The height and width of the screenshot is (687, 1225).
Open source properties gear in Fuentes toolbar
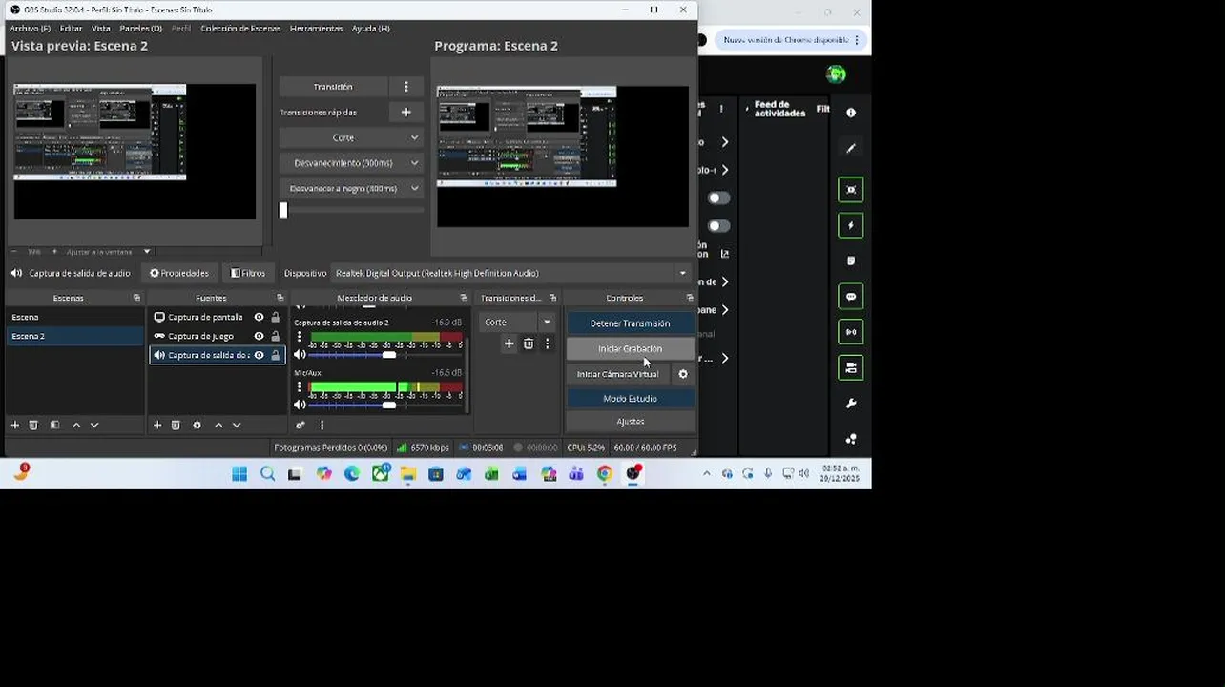tap(197, 425)
